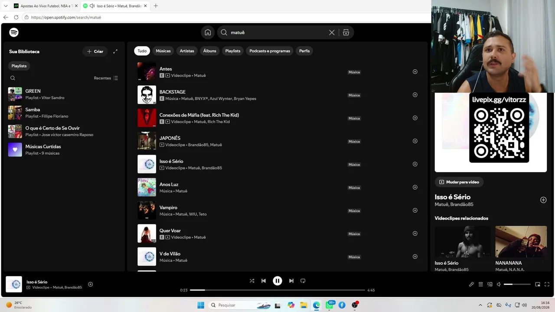Open the Browse icon beside the search bar
The height and width of the screenshot is (312, 555).
tap(346, 32)
